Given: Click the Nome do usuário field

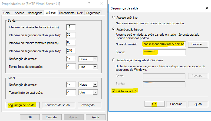Looking at the screenshot, I should (164, 44).
